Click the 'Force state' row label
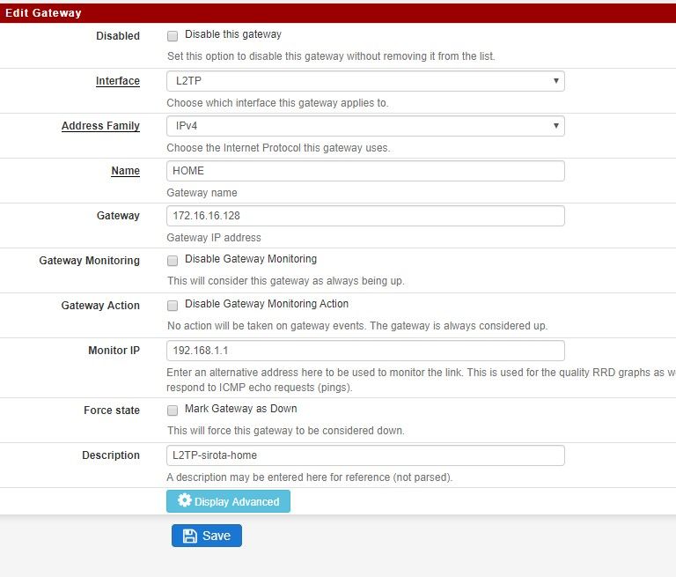676x577 pixels. (x=112, y=410)
